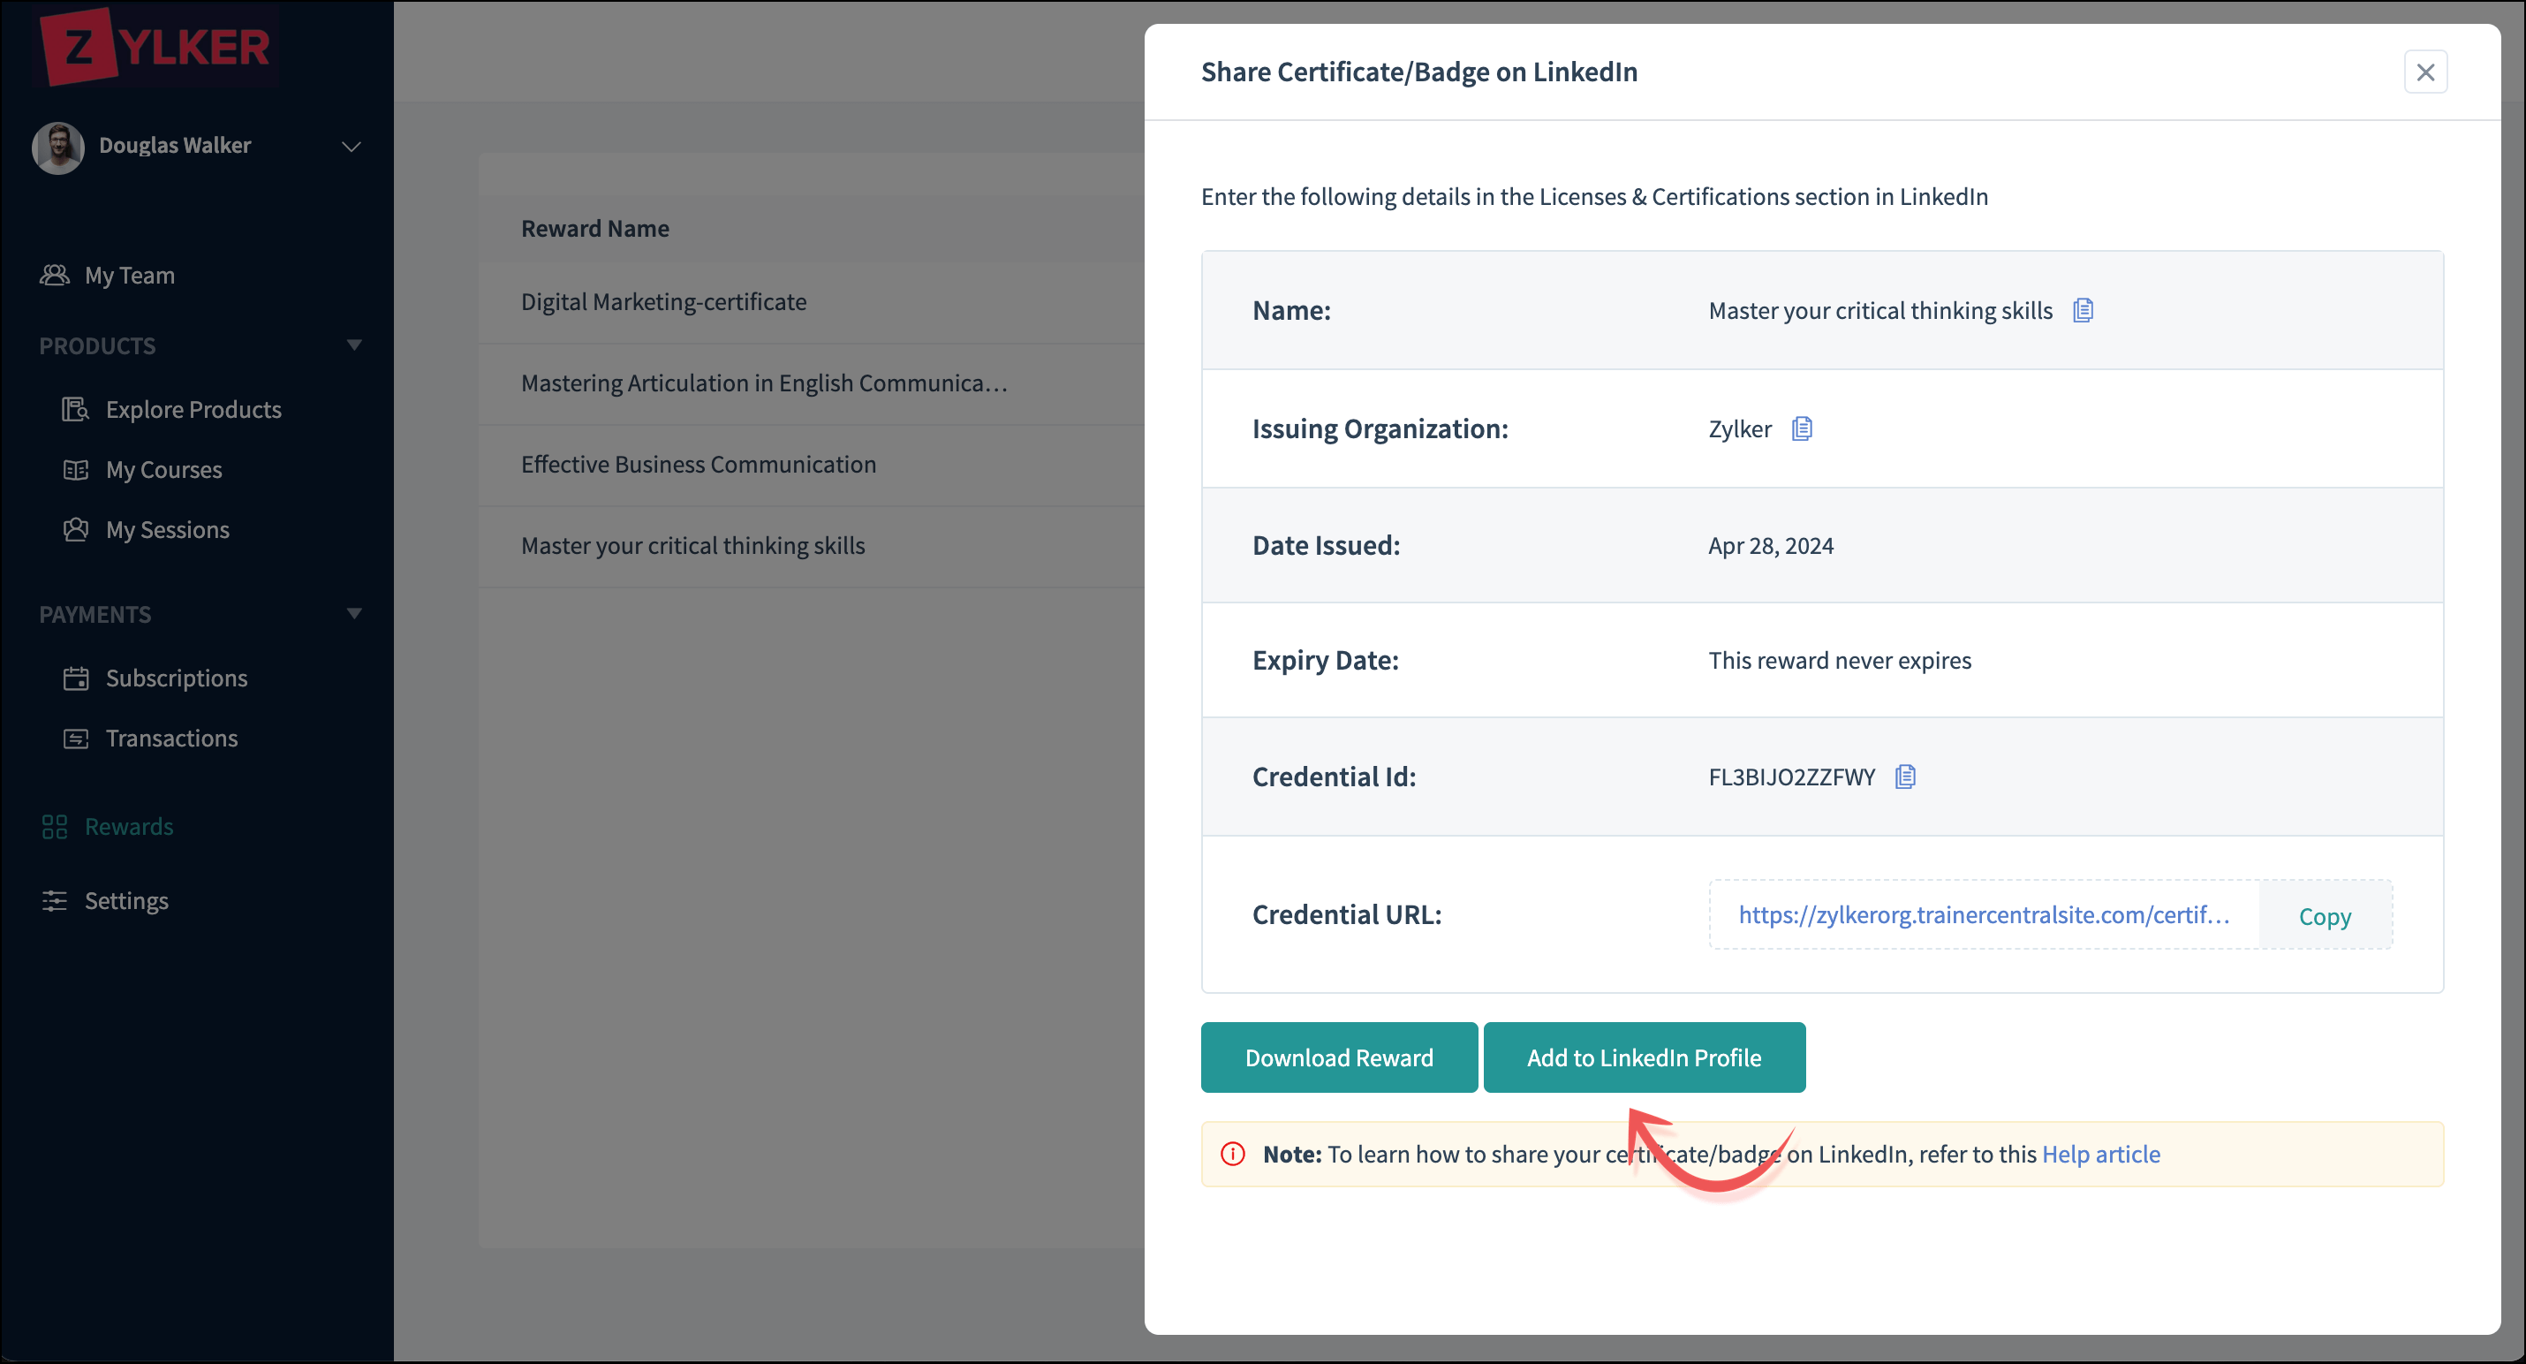Close the Share Certificate dialog
This screenshot has width=2526, height=1364.
[2425, 72]
